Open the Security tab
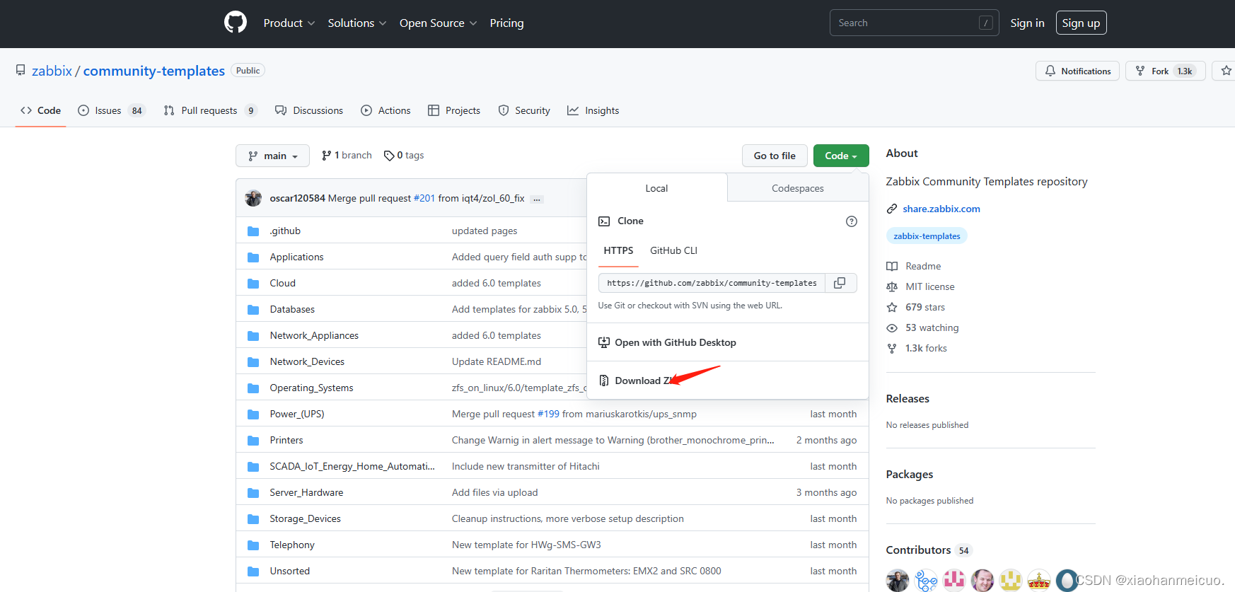The height and width of the screenshot is (592, 1235). (524, 110)
